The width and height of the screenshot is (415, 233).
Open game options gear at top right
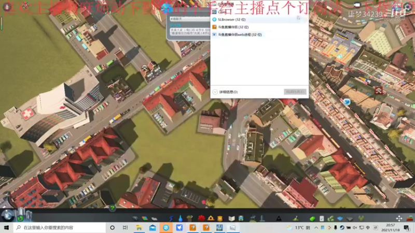408,6
